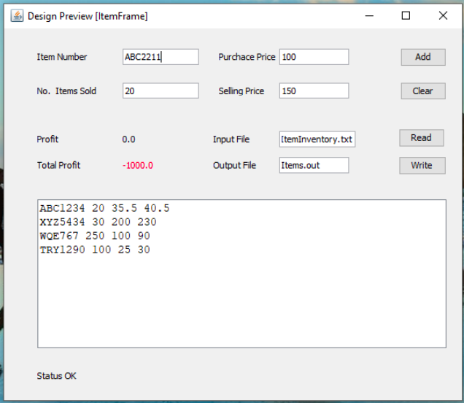Click the Profit value 0.0

point(128,139)
